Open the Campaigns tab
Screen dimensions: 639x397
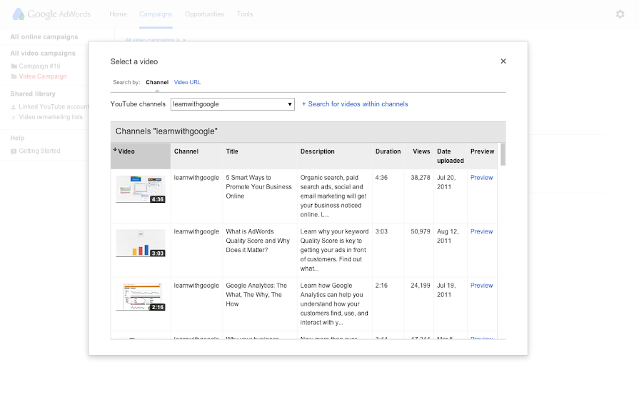point(156,14)
